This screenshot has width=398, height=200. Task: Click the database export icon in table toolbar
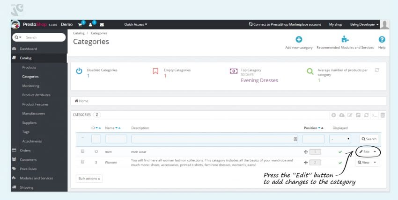click(x=383, y=115)
